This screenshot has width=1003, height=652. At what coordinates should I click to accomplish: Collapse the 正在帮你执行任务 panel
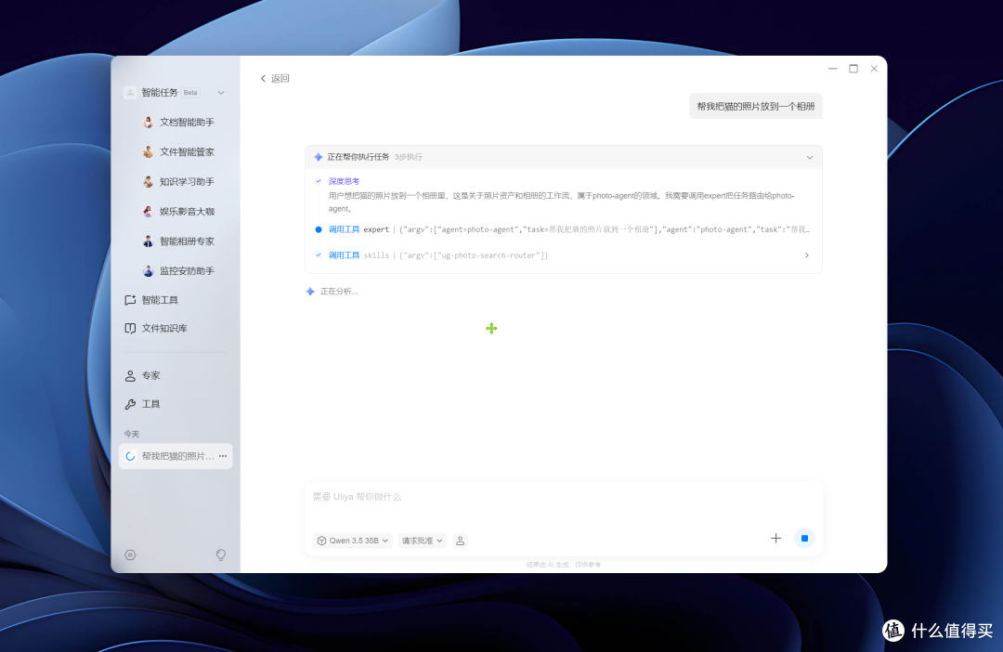[810, 157]
